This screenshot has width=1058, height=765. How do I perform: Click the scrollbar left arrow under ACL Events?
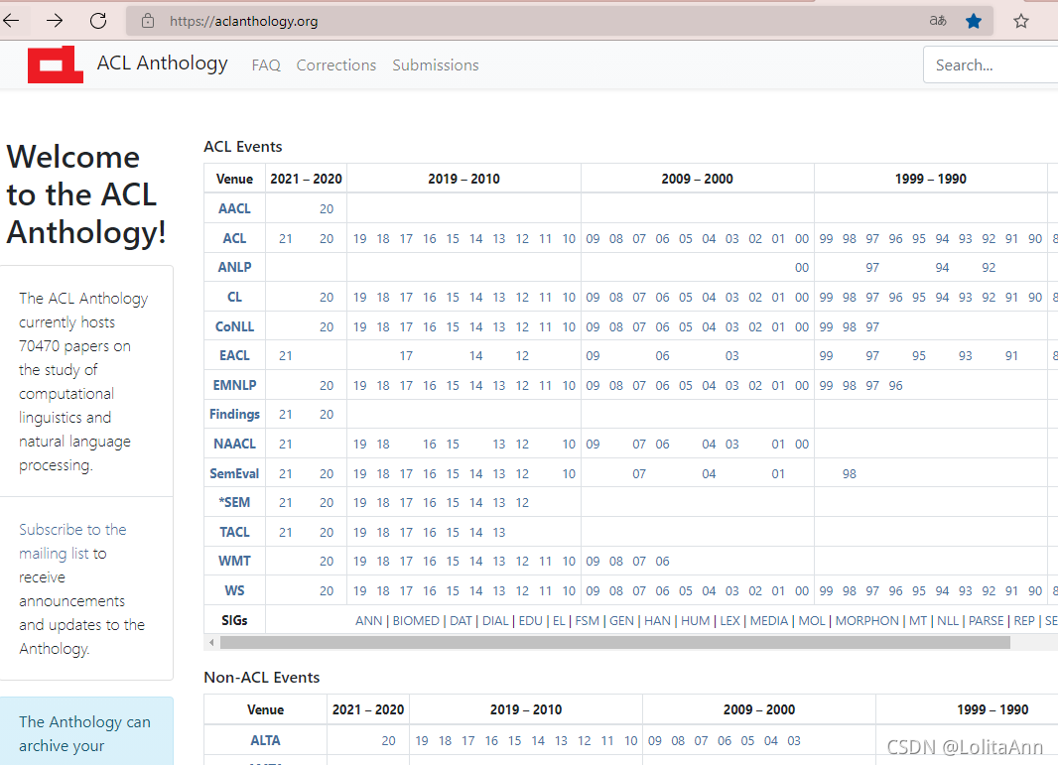tap(211, 642)
